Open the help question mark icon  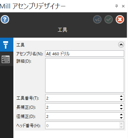pos(5,19)
